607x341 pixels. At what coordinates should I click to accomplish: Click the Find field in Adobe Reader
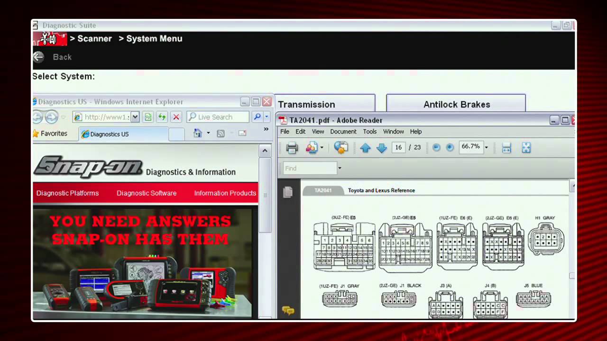tap(310, 168)
